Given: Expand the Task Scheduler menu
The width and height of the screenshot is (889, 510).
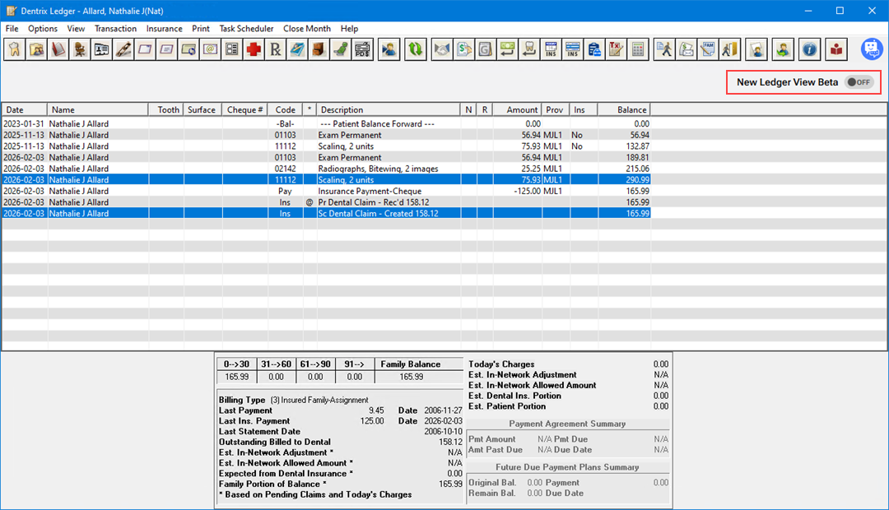Looking at the screenshot, I should pyautogui.click(x=246, y=29).
